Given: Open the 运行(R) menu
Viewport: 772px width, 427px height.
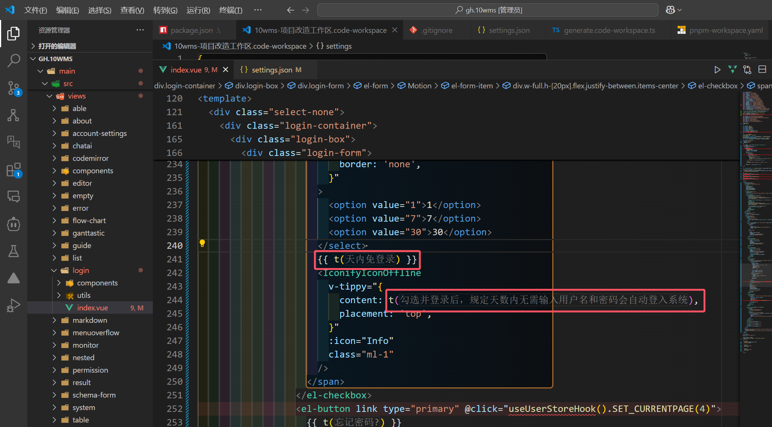Looking at the screenshot, I should coord(198,10).
